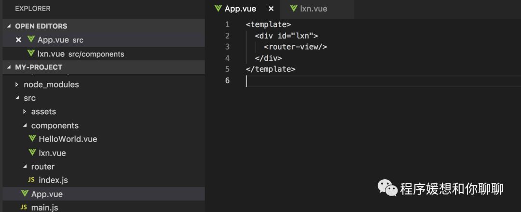
Task: Open HelloWorld.vue from the file tree
Action: [68, 139]
